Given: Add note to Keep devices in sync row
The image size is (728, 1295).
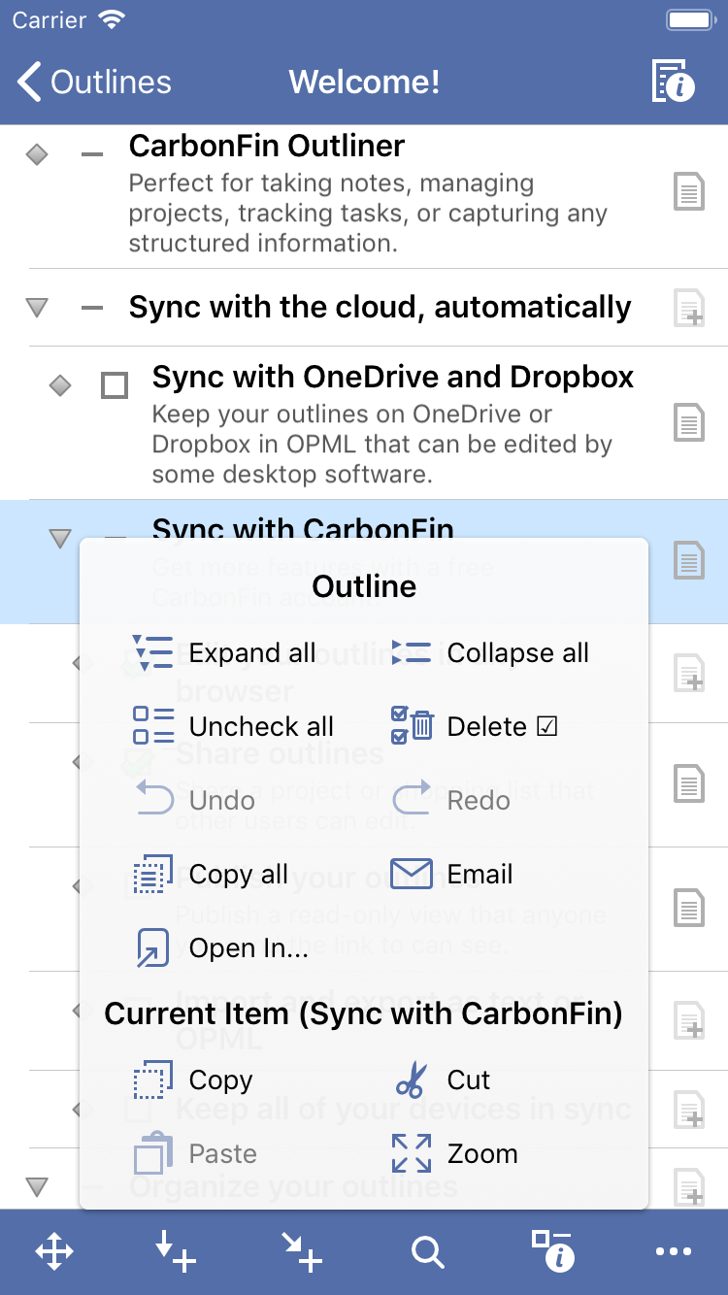Looking at the screenshot, I should coord(688,1110).
